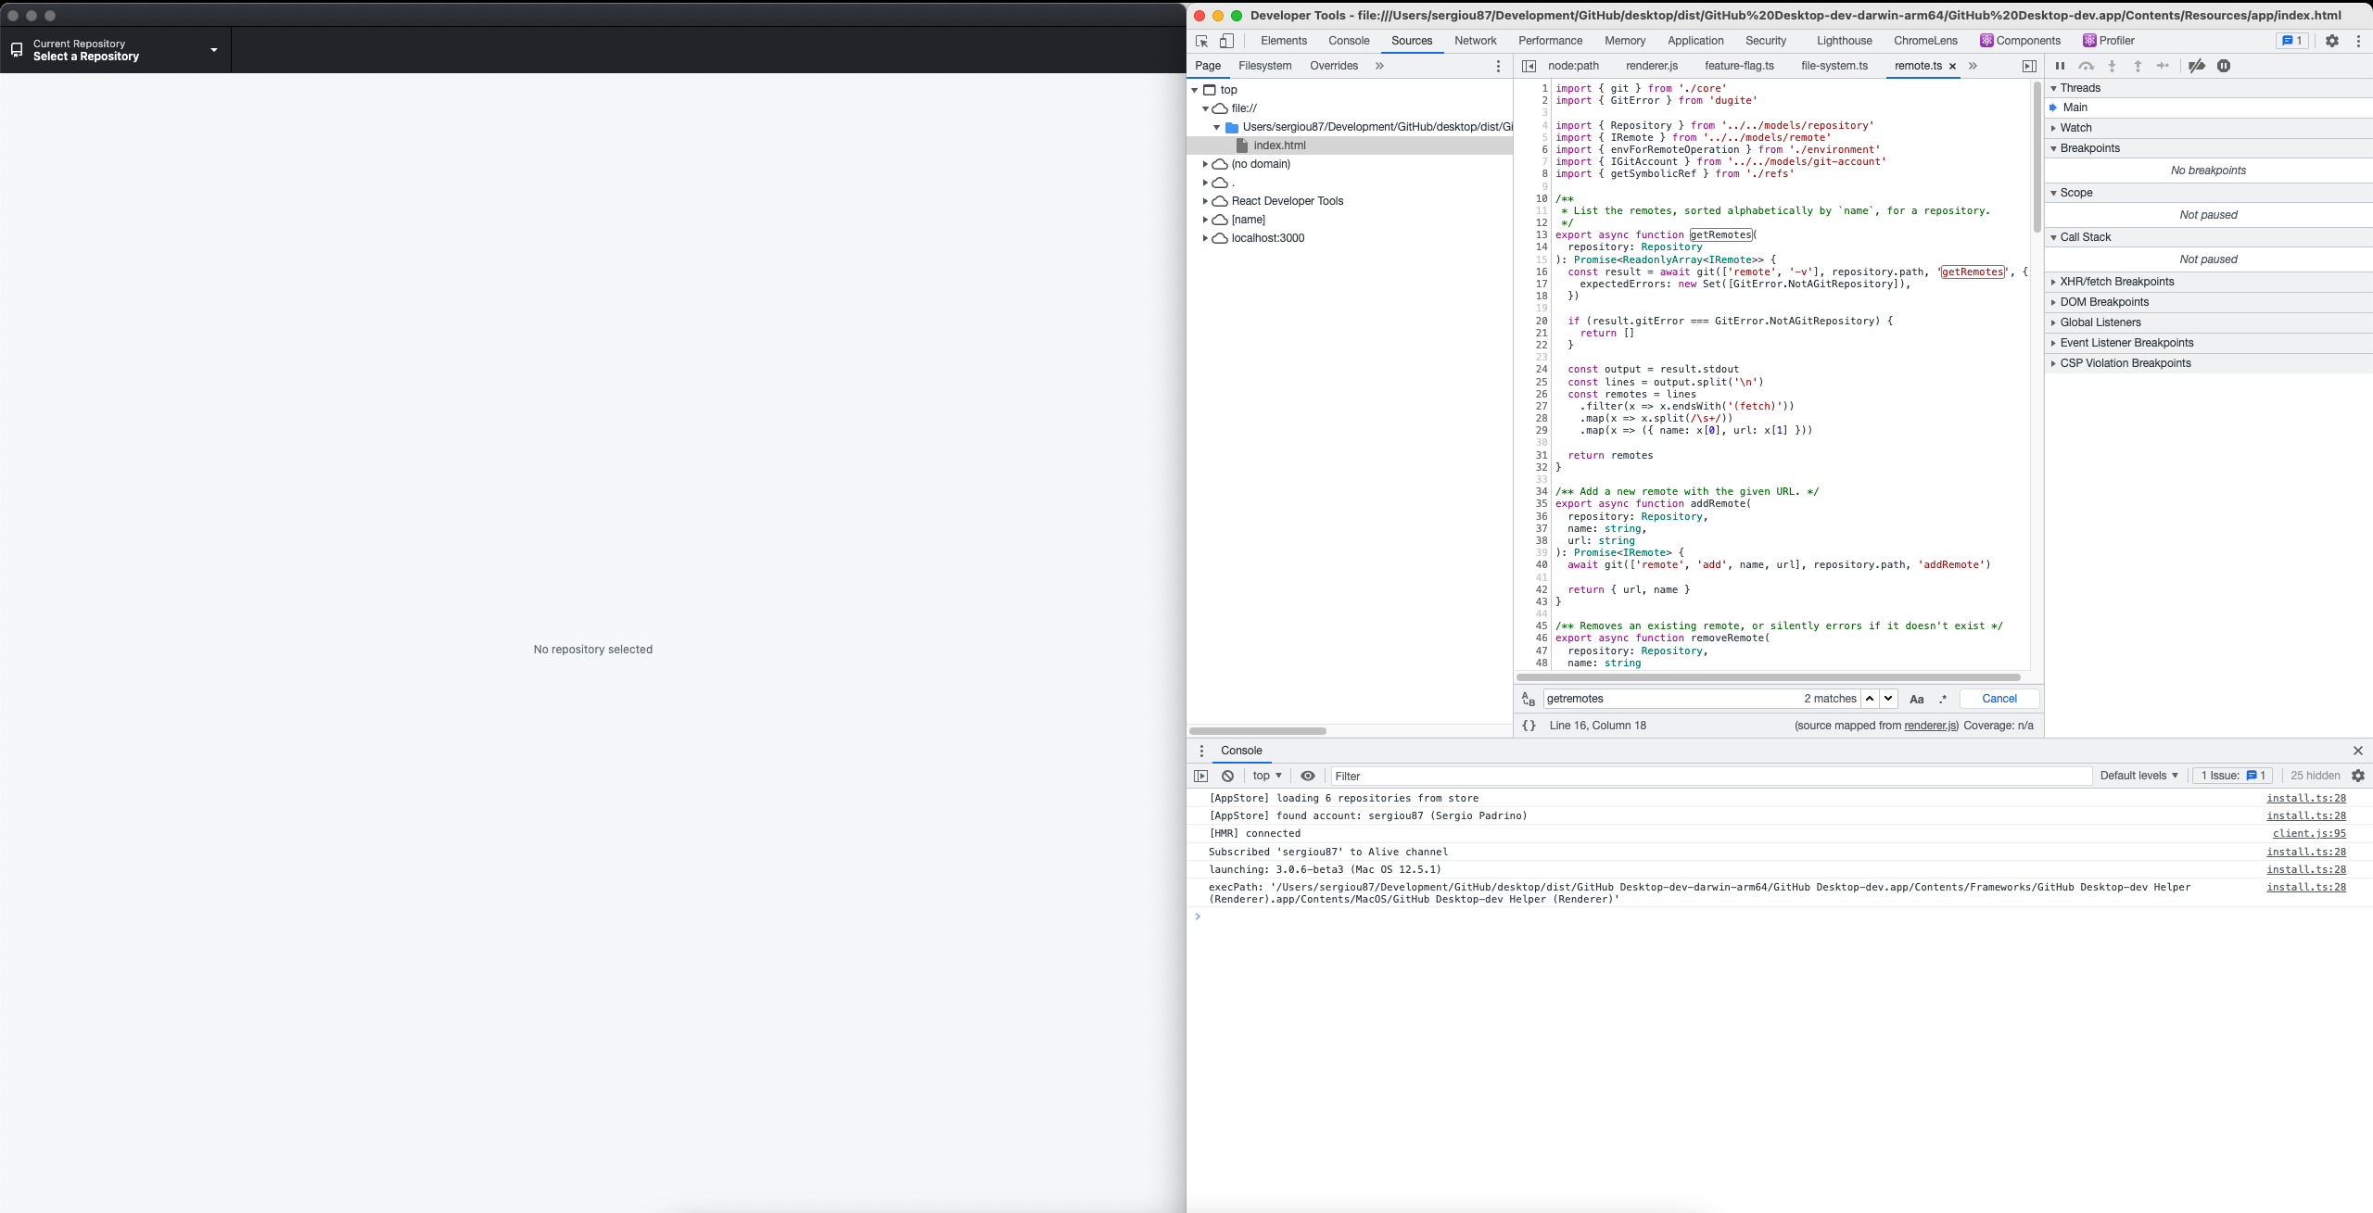Open the Default levels dropdown
This screenshot has height=1213, width=2373.
(2138, 776)
